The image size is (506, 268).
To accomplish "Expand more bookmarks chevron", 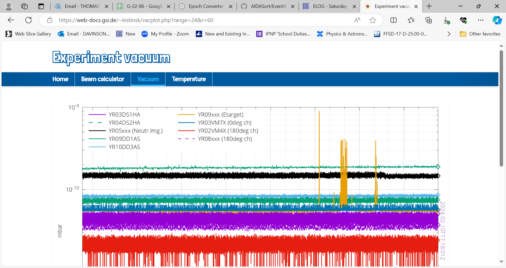I will coord(449,34).
